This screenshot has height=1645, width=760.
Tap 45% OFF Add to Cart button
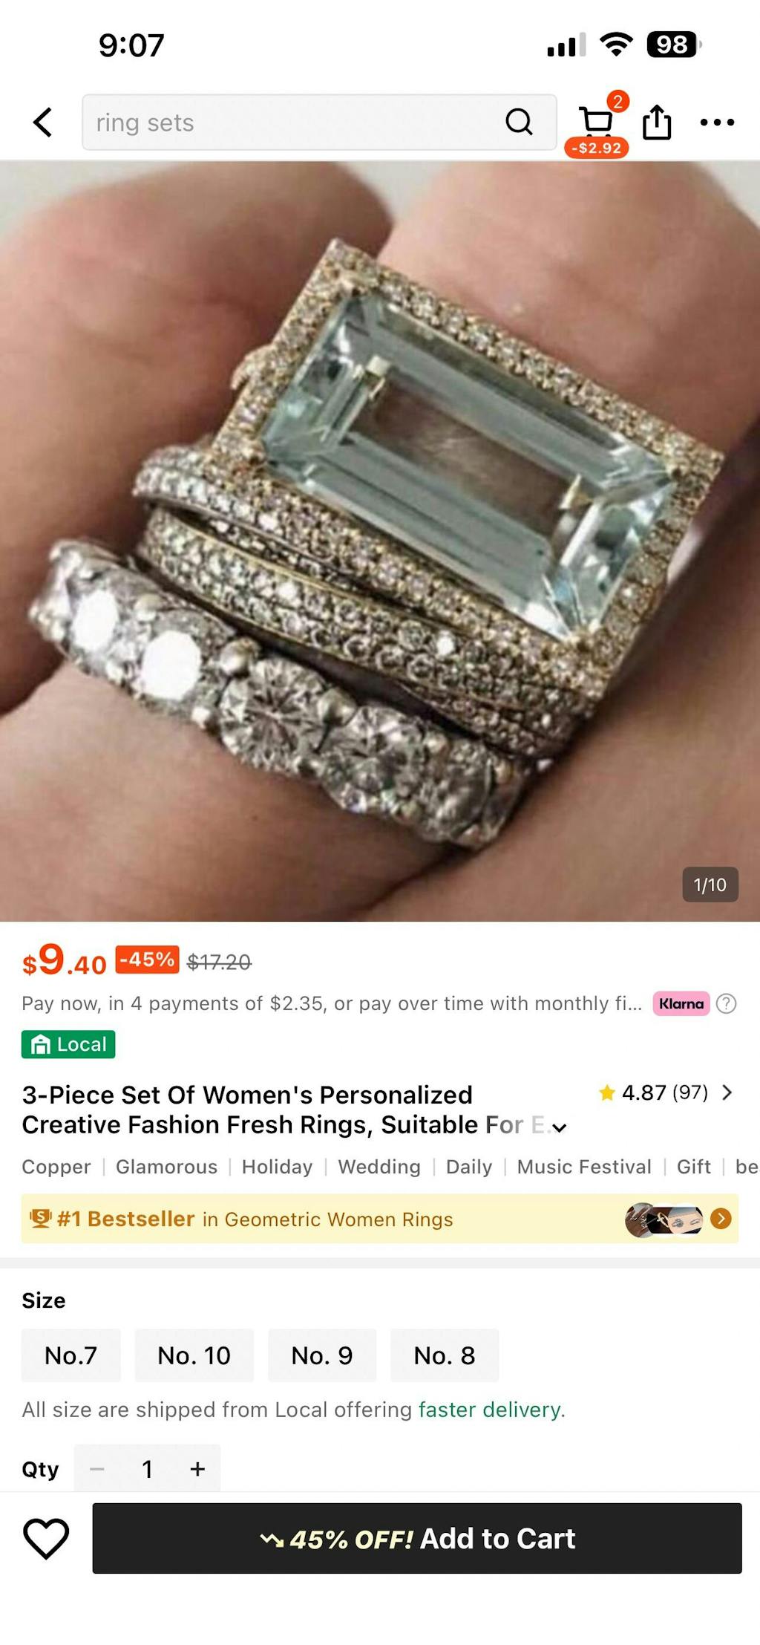(x=417, y=1538)
